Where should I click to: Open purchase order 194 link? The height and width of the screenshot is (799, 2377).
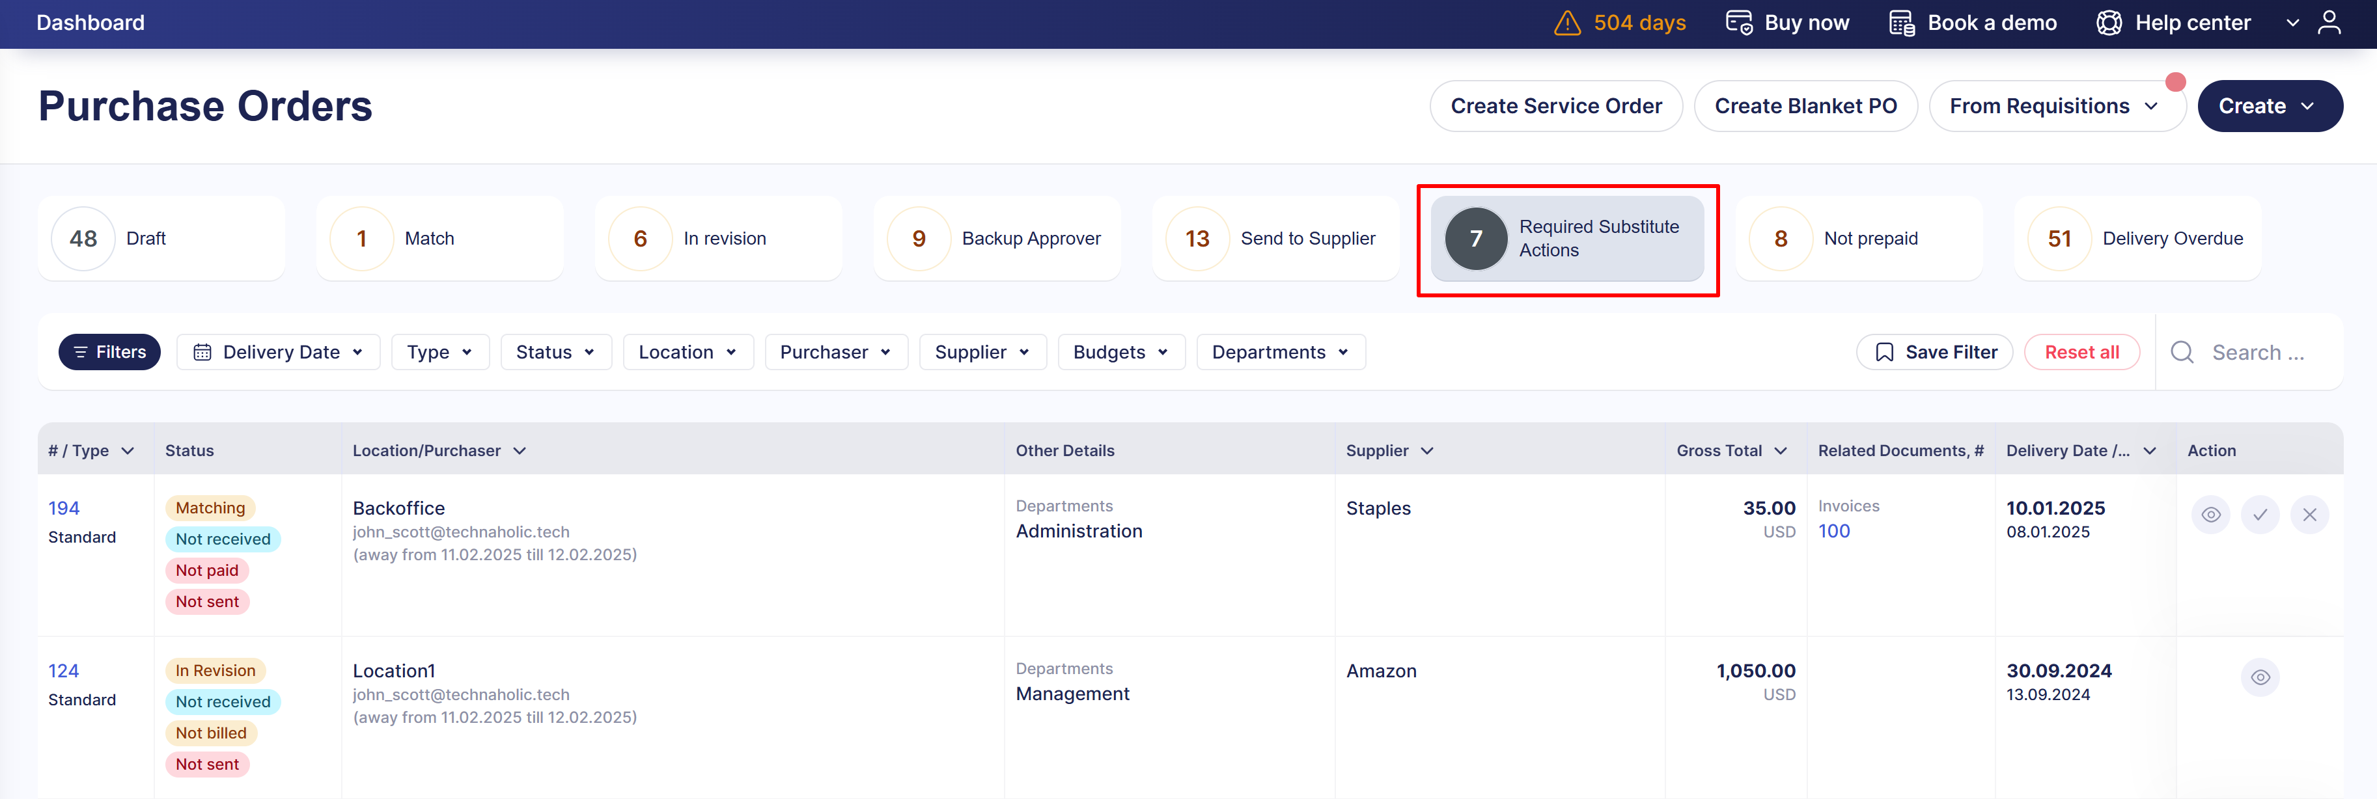[x=64, y=508]
